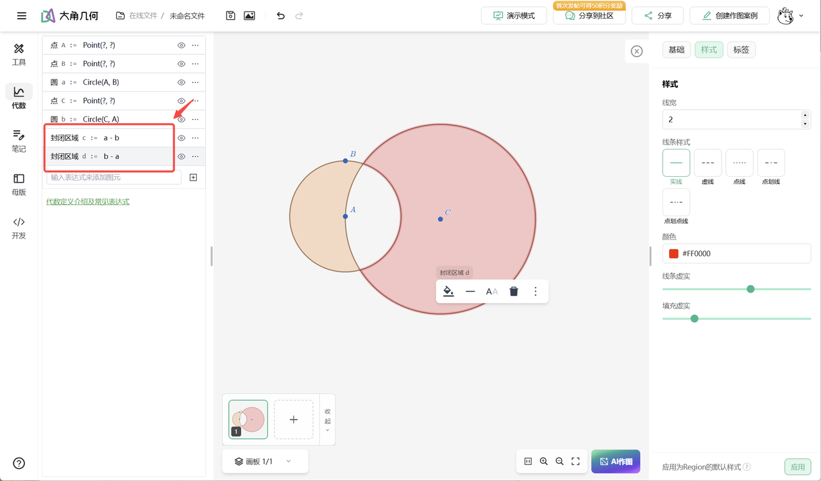Delete region d with trash icon
This screenshot has height=481, width=821.
click(514, 291)
